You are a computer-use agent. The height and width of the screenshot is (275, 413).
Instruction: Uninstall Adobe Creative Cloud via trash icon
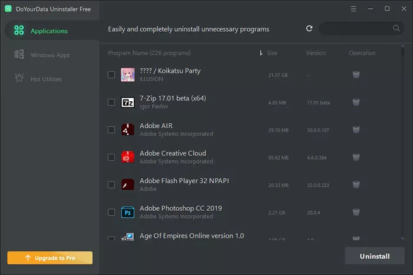[x=356, y=157]
